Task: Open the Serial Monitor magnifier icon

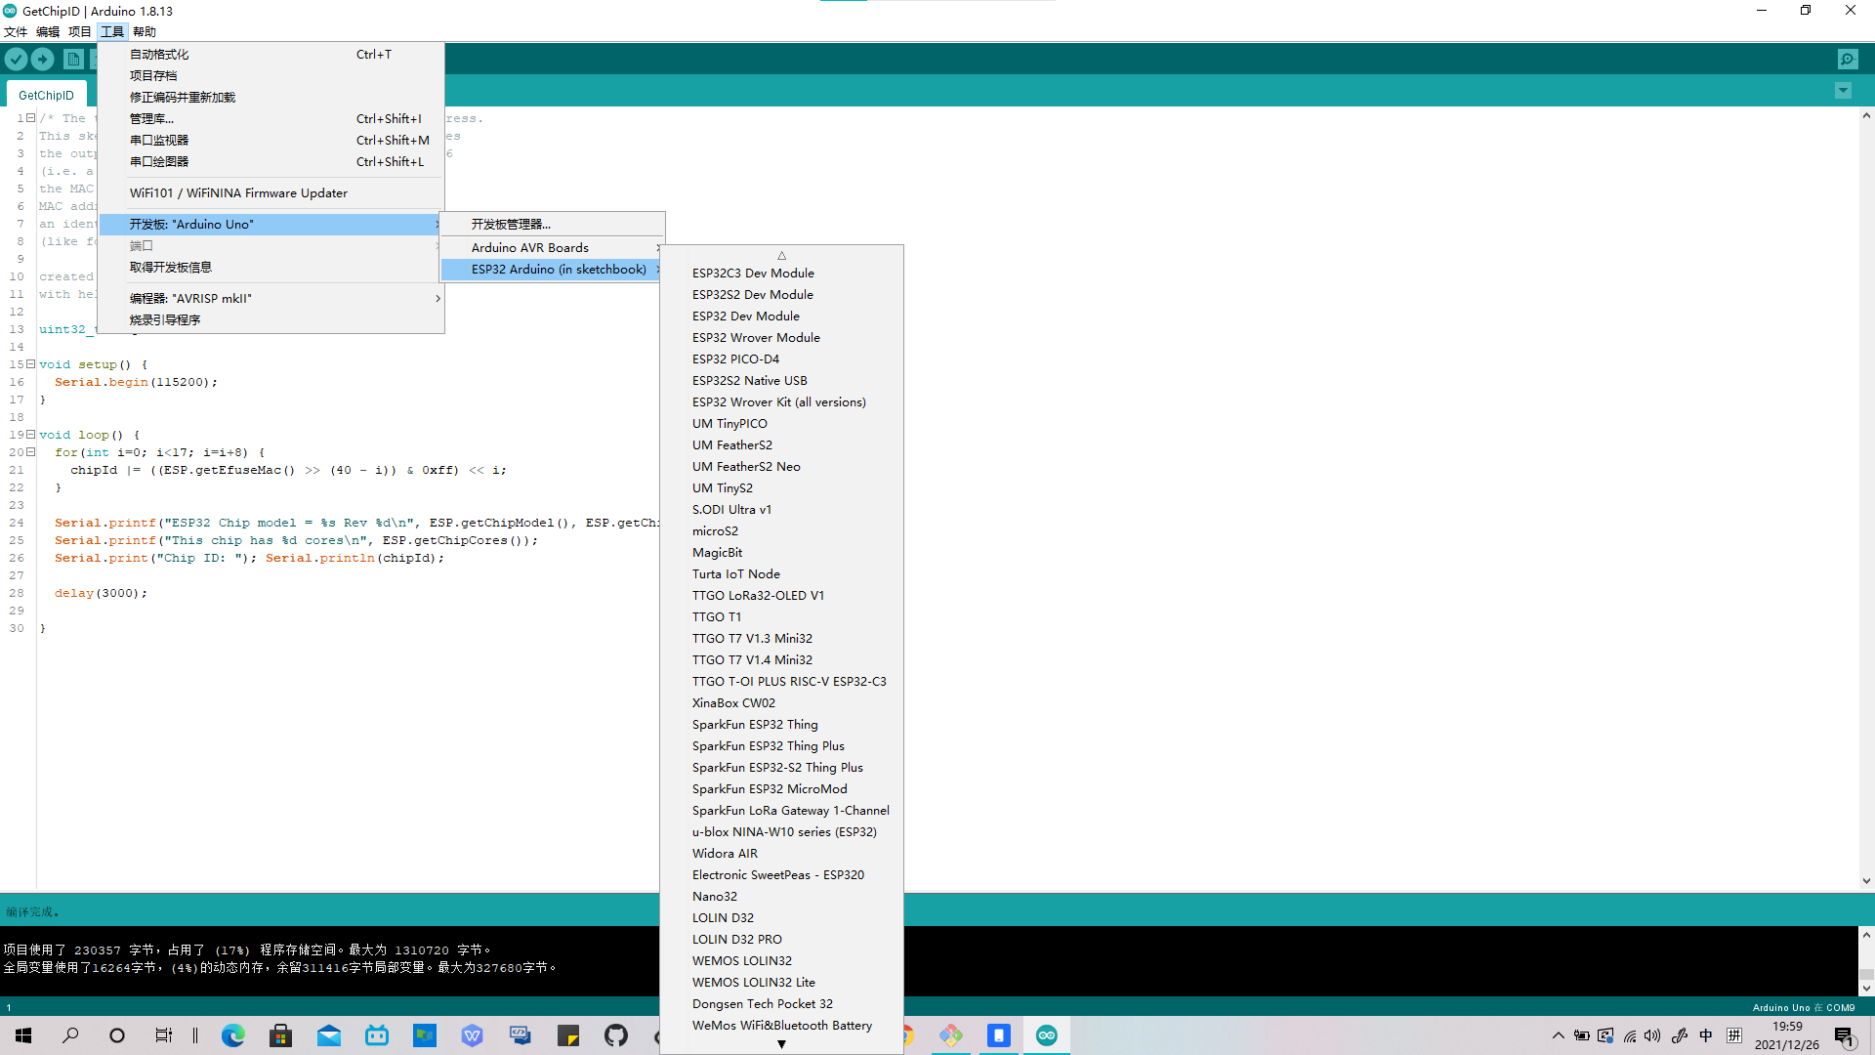Action: [1848, 59]
